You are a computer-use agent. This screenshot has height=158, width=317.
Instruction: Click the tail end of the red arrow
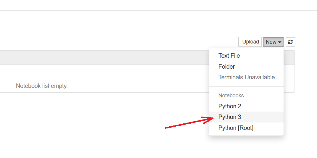[x=166, y=128]
